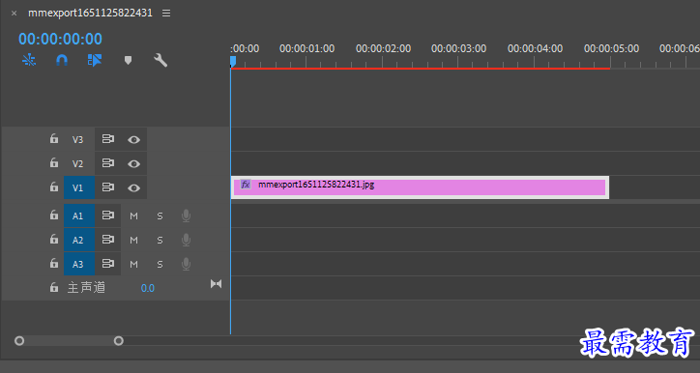Toggle sync lock on A3

pos(108,264)
